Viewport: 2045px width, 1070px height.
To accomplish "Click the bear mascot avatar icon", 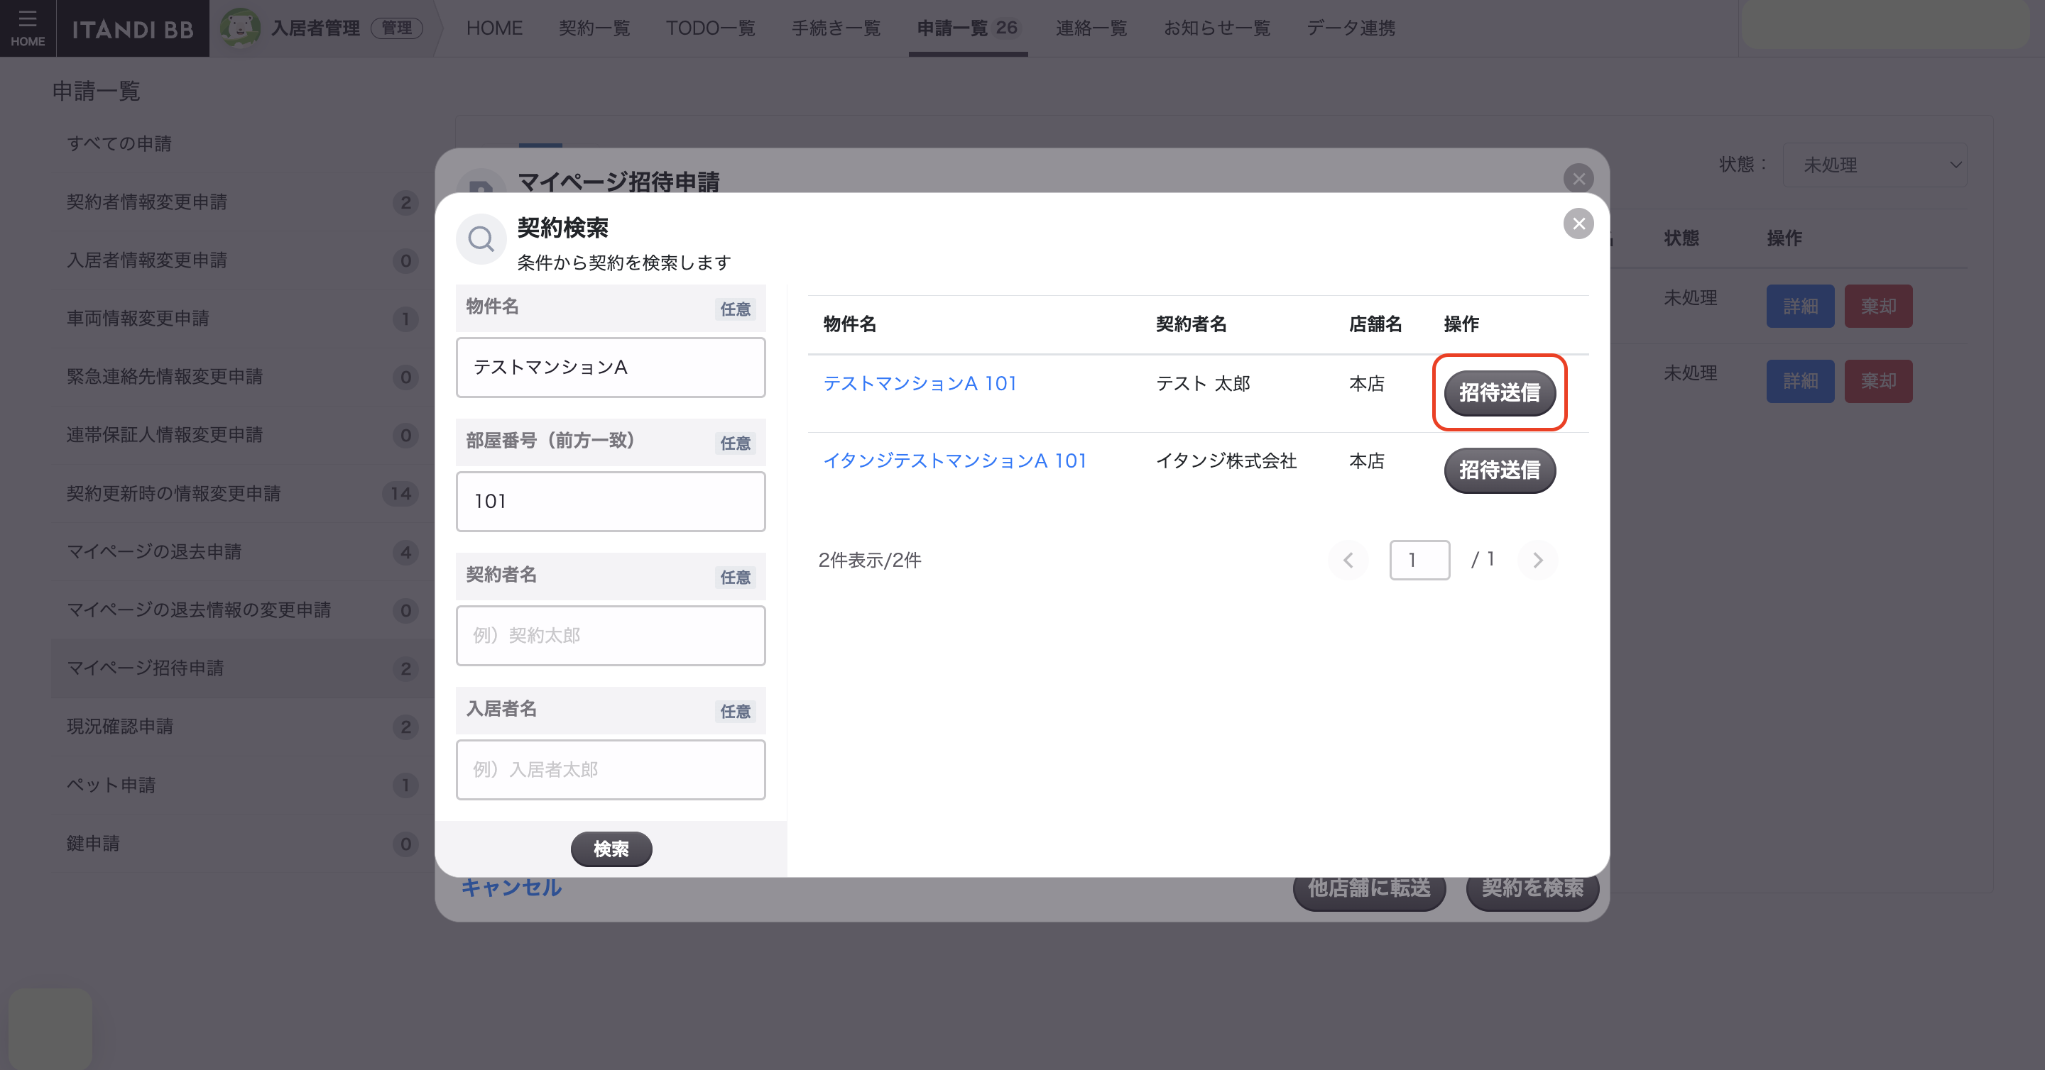I will pyautogui.click(x=240, y=28).
